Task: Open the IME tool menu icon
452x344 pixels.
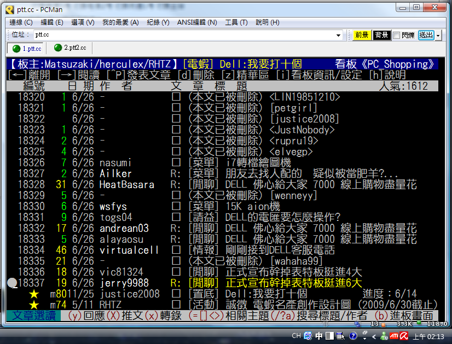Action: 340,336
